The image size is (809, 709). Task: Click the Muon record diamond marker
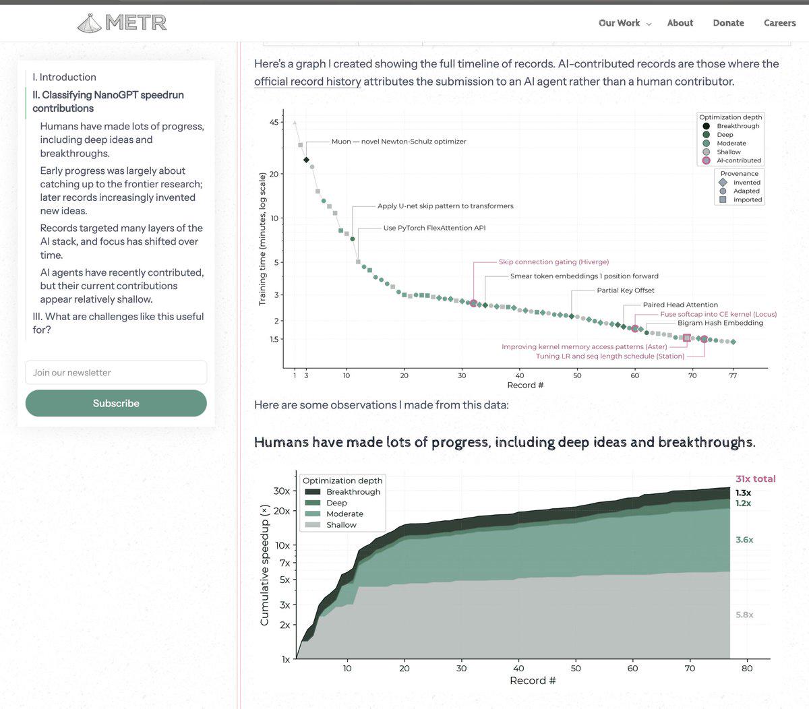[306, 160]
